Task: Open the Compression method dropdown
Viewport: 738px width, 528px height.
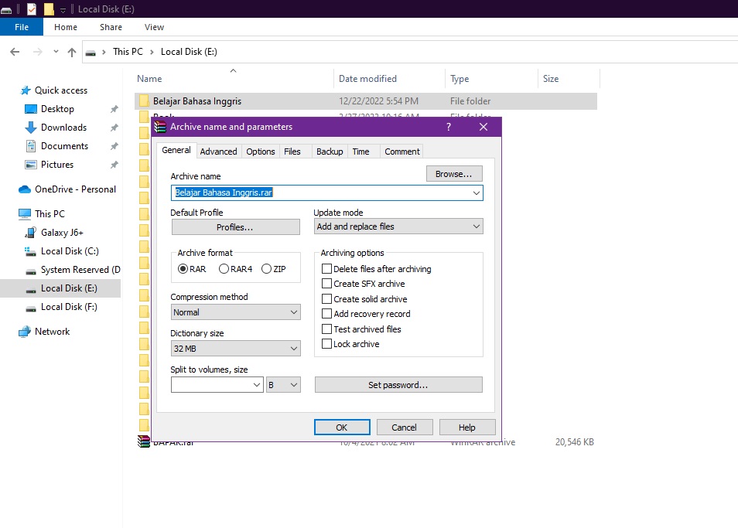Action: point(236,312)
